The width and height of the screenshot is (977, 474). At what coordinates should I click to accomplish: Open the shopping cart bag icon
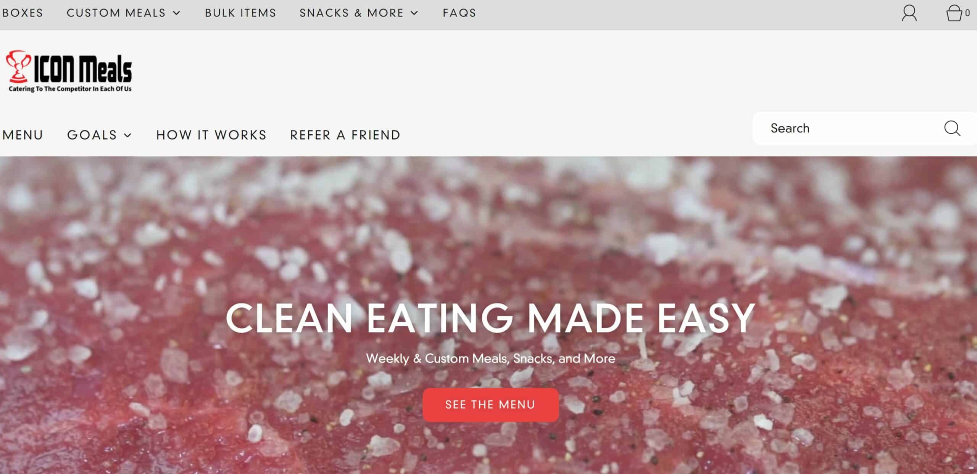pyautogui.click(x=954, y=13)
